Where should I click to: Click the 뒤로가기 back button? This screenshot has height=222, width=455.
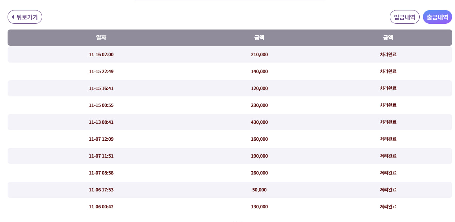coord(25,17)
